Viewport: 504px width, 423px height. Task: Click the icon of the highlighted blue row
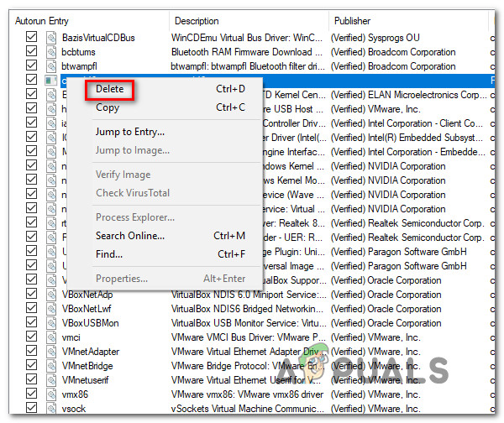(x=50, y=81)
